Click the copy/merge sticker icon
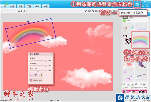 coord(41,75)
